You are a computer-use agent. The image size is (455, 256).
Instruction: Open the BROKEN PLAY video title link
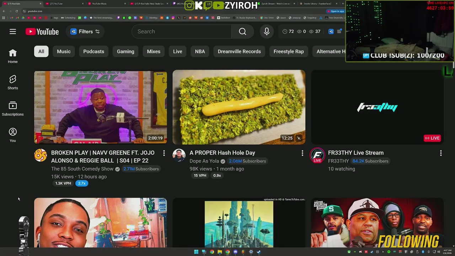pyautogui.click(x=103, y=156)
